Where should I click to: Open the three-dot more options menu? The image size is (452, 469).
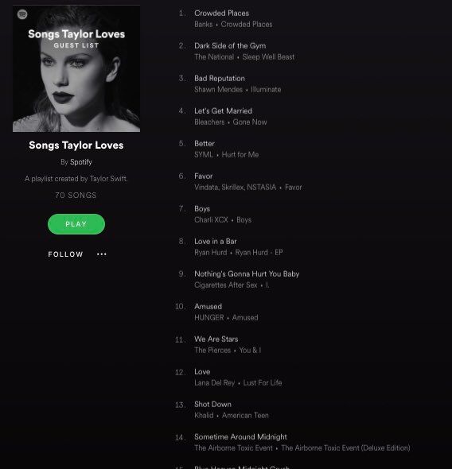(x=102, y=254)
